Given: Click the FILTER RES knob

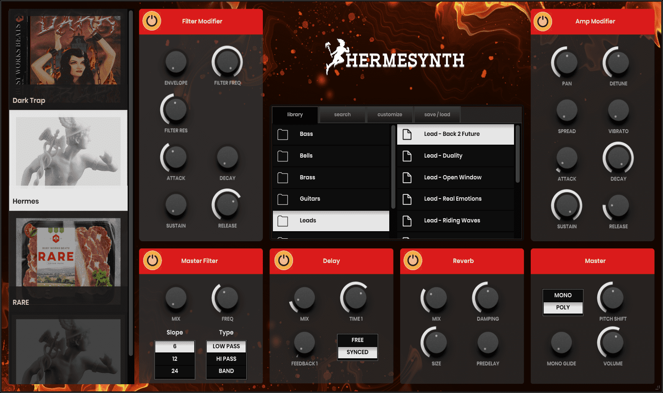Looking at the screenshot, I should click(x=176, y=110).
